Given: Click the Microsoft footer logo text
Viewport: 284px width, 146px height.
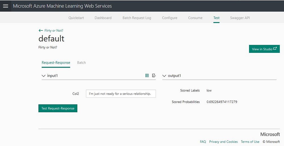Looking at the screenshot, I should [270, 134].
